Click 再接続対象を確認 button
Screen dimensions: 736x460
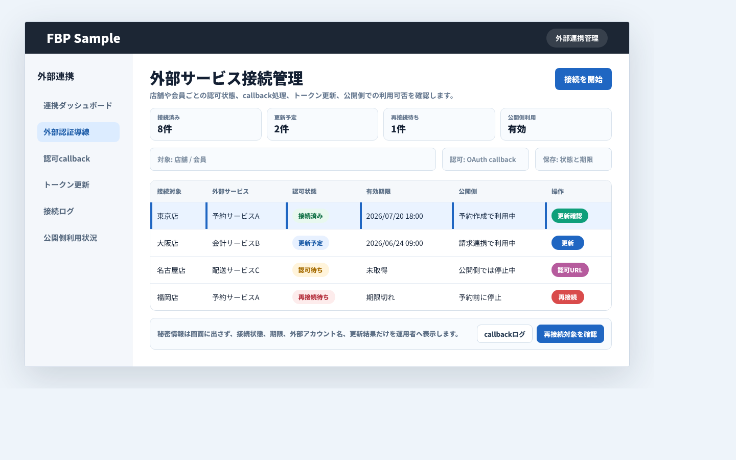[x=570, y=334]
